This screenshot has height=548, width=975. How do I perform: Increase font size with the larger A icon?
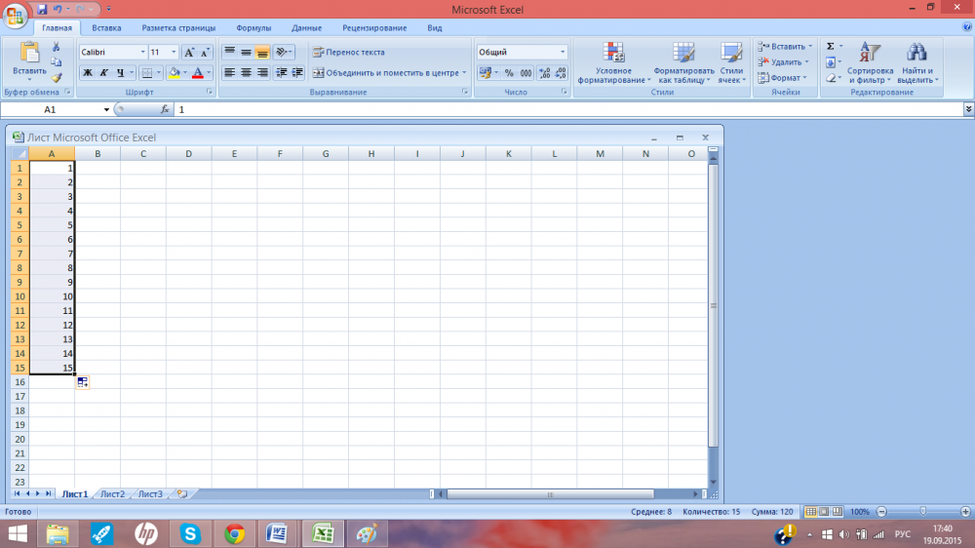pyautogui.click(x=189, y=53)
